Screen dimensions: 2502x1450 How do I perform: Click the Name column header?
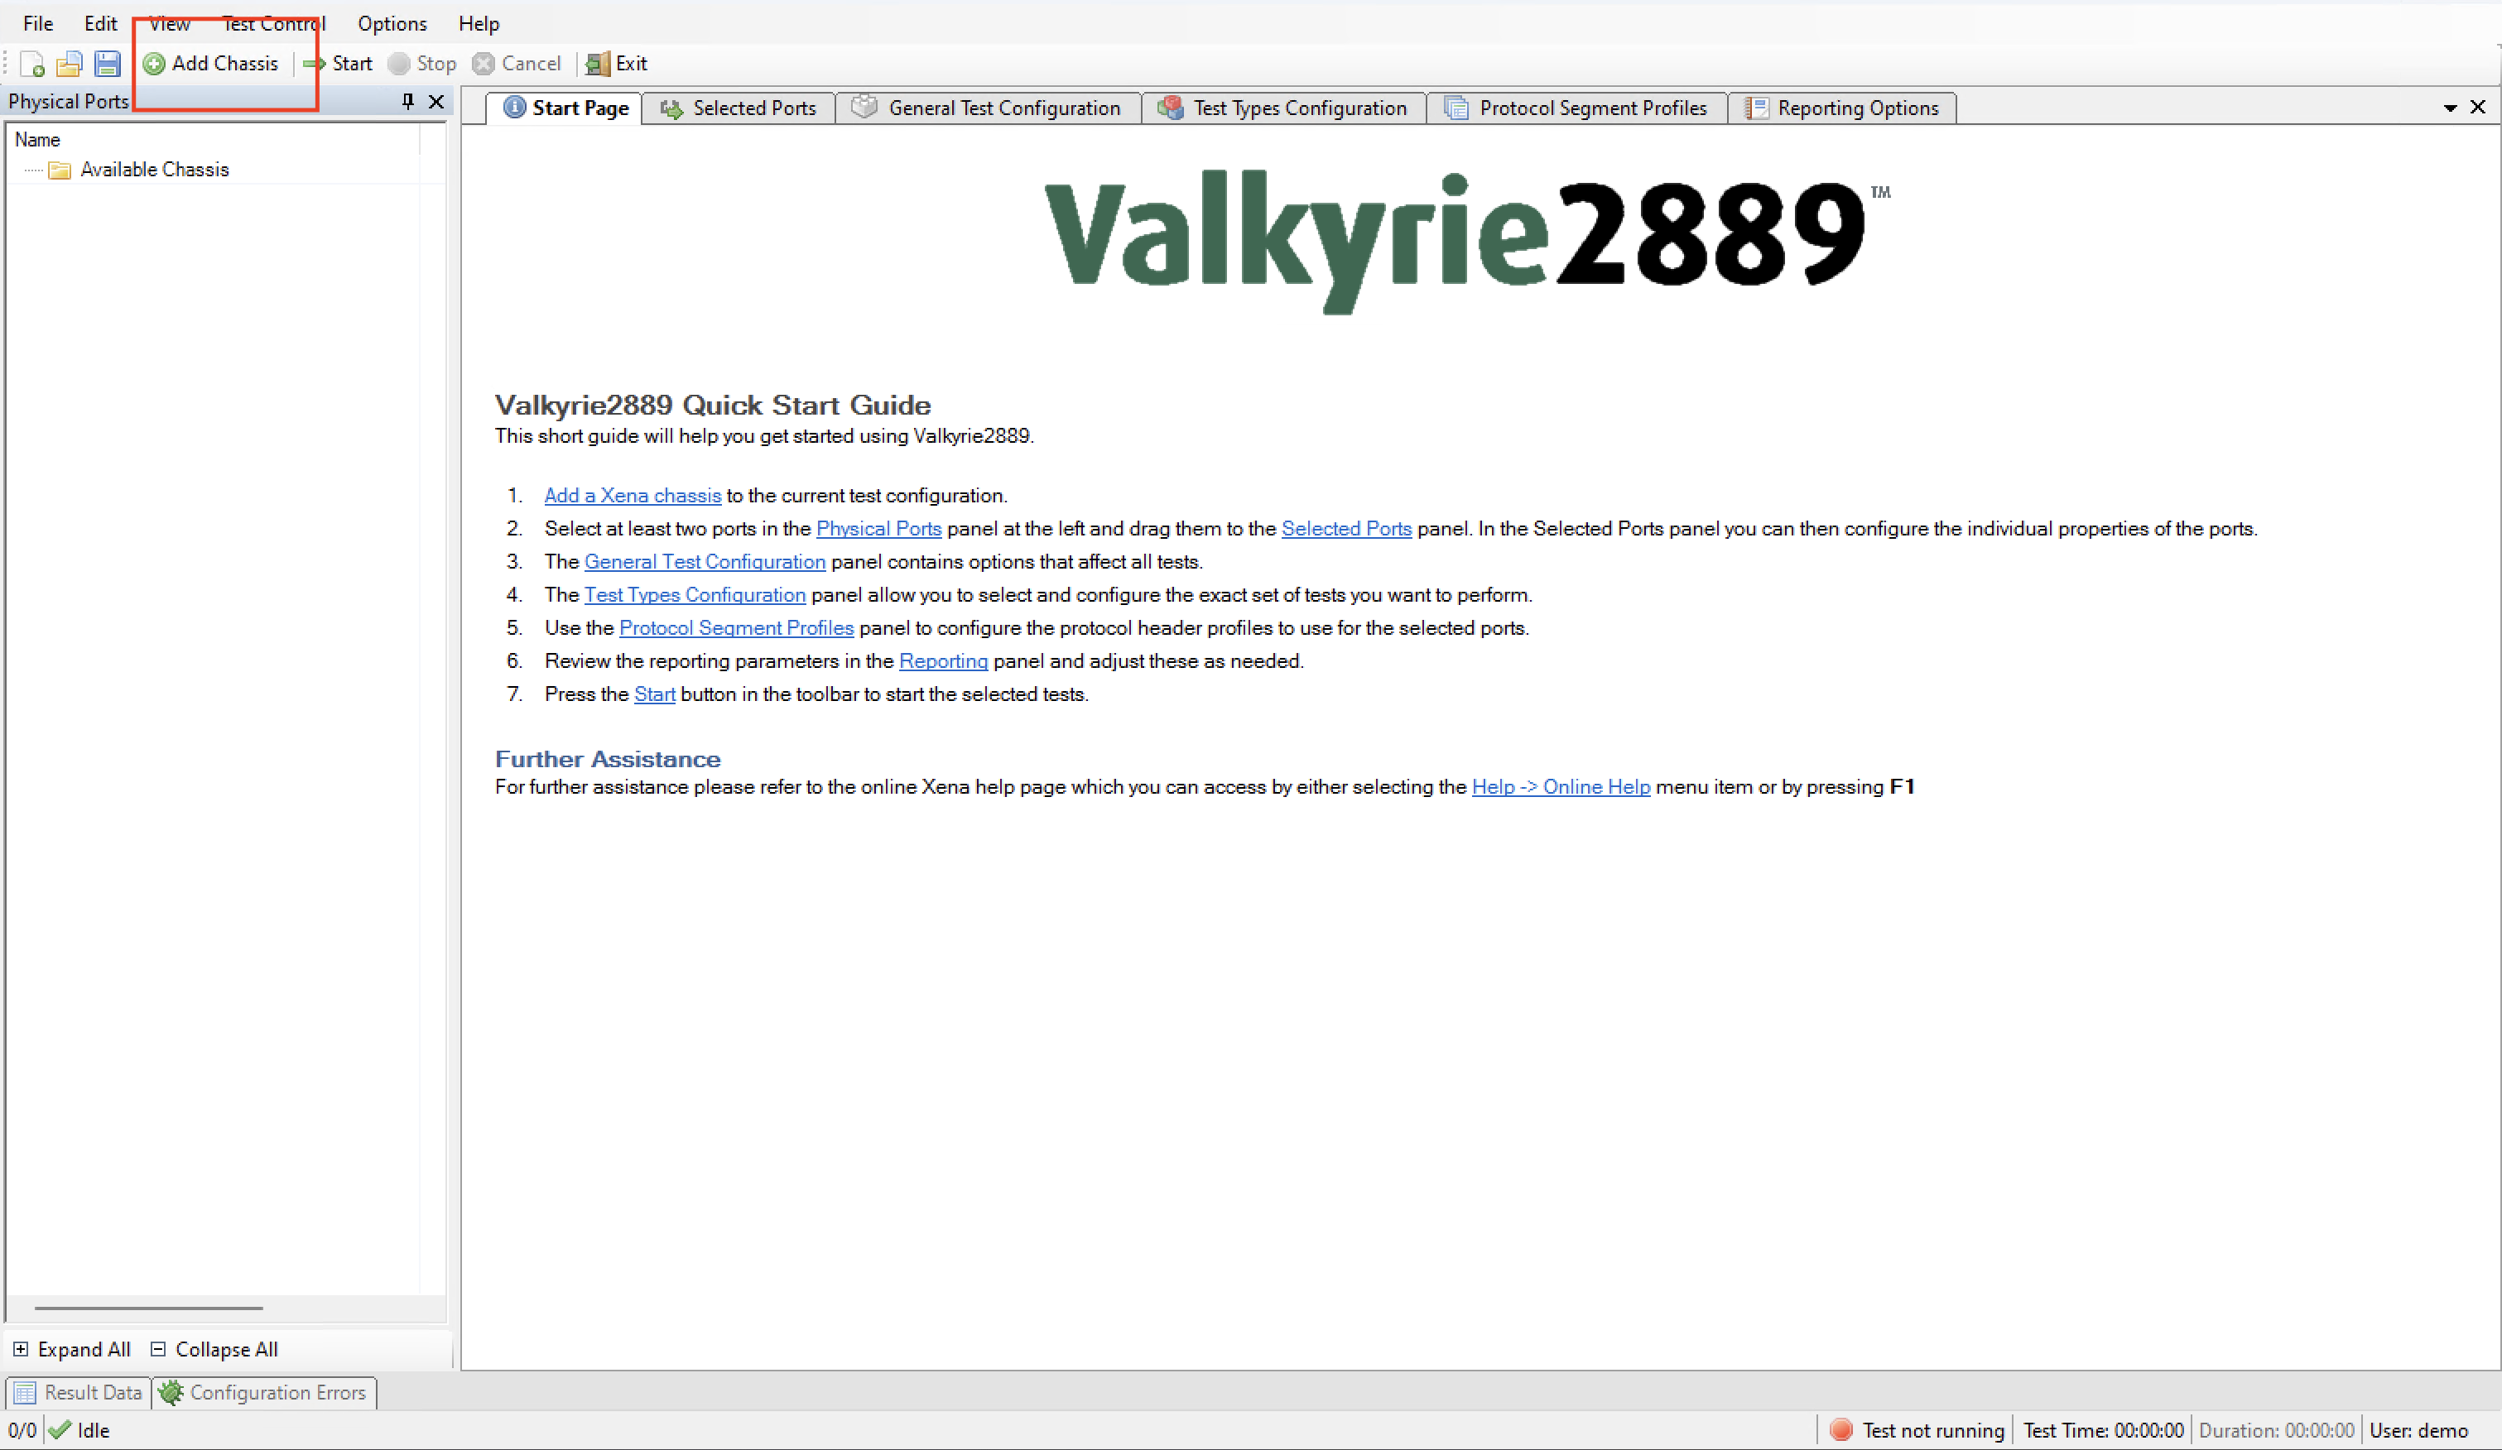pos(214,140)
